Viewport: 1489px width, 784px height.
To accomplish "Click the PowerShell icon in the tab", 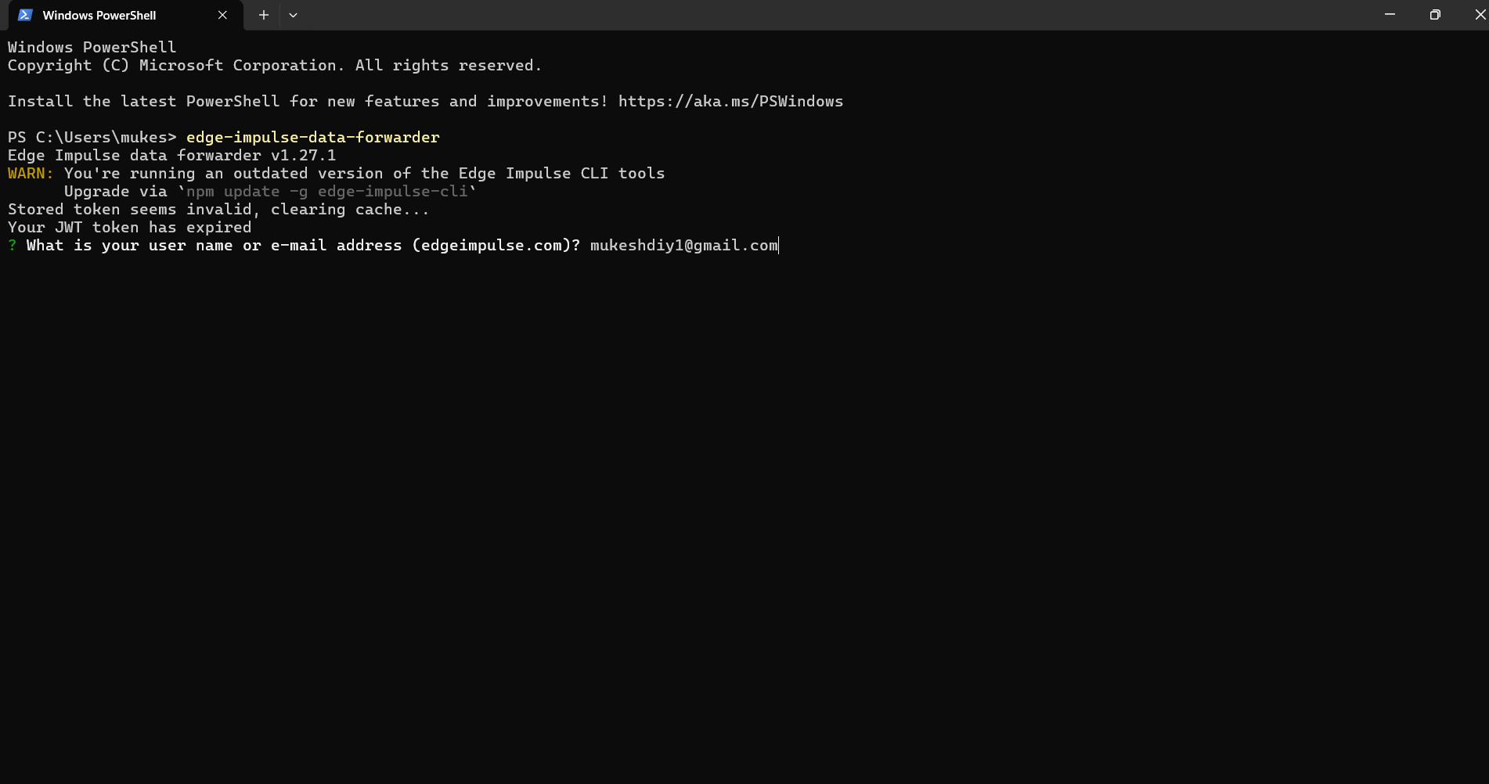I will tap(25, 15).
